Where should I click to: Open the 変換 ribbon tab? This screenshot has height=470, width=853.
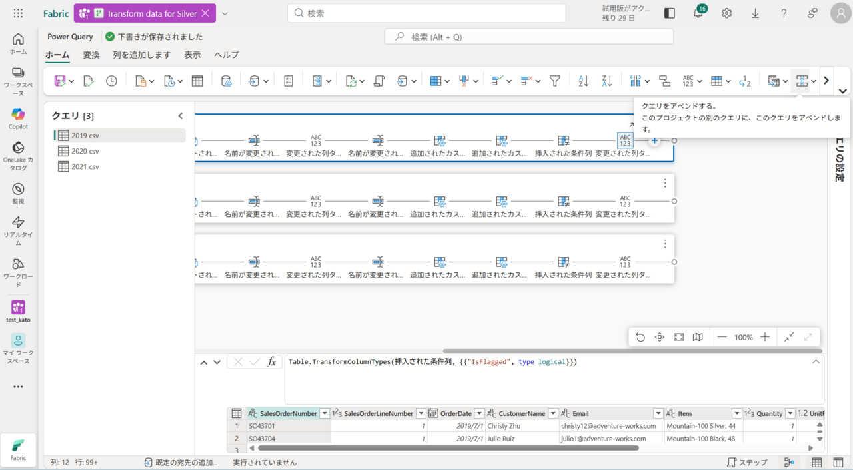coord(91,55)
